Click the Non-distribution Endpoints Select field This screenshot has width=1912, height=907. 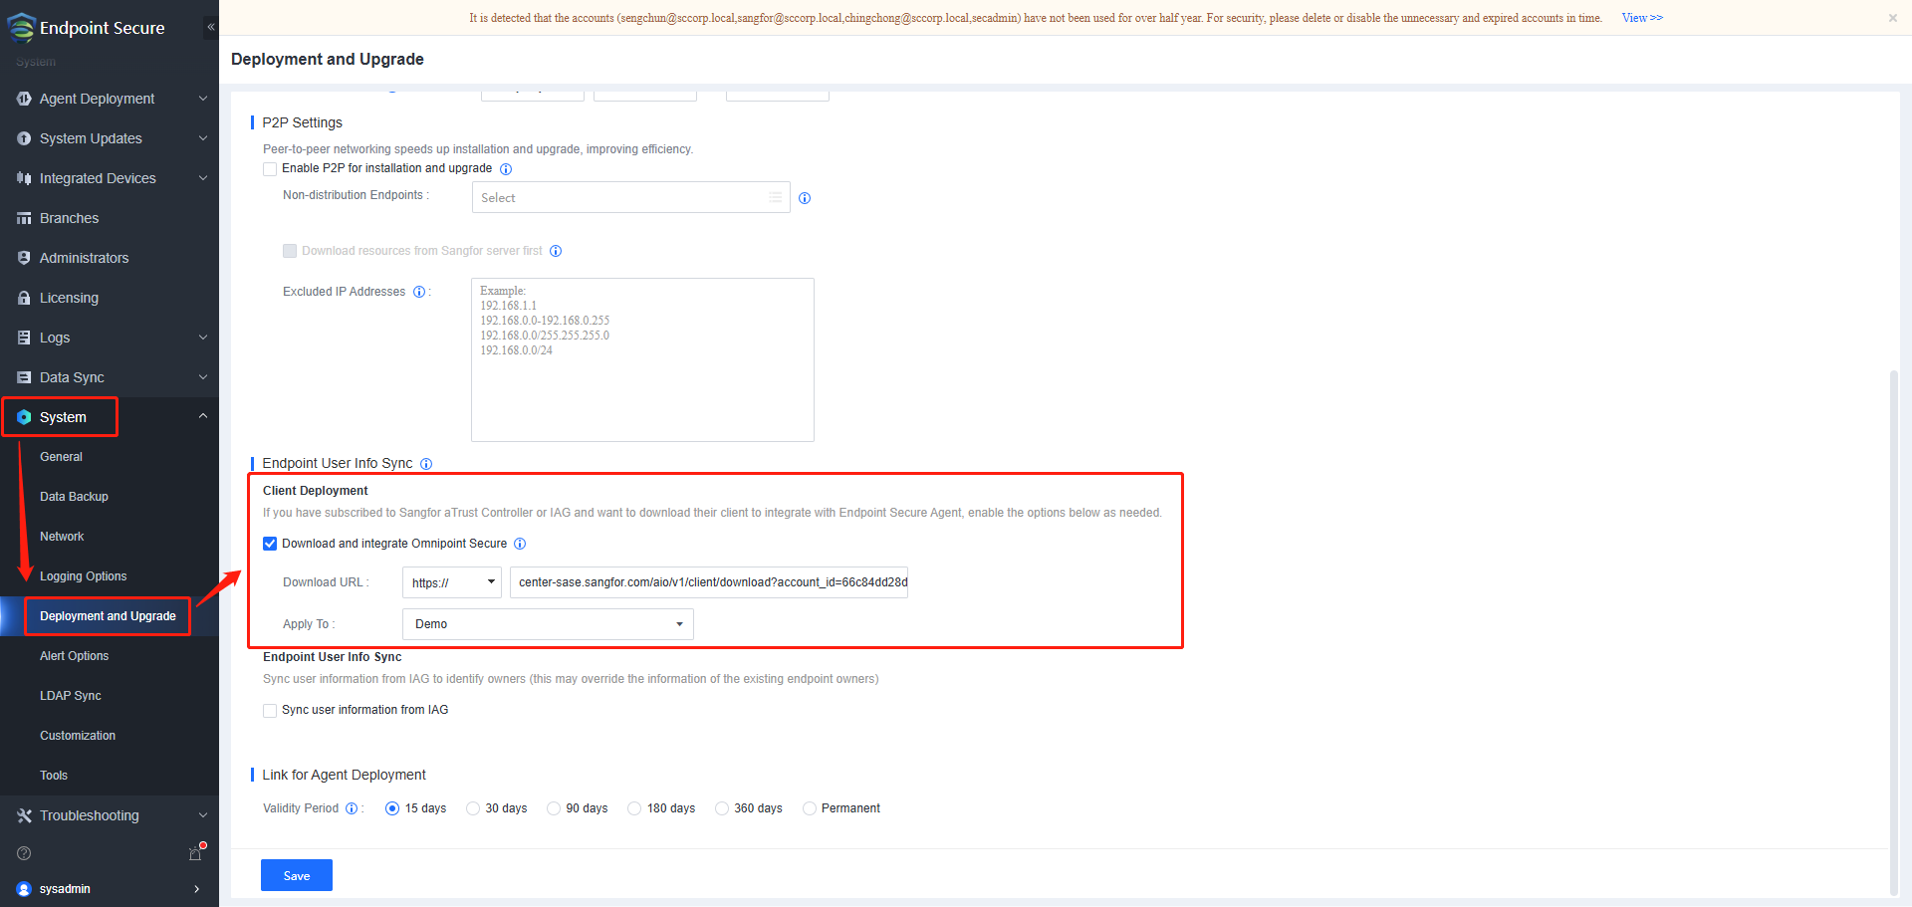tap(631, 197)
